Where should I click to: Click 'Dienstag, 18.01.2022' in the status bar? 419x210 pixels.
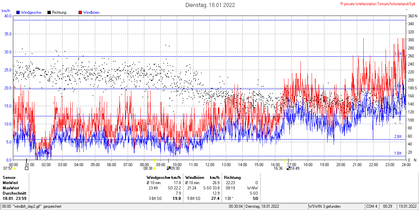pyautogui.click(x=262, y=206)
